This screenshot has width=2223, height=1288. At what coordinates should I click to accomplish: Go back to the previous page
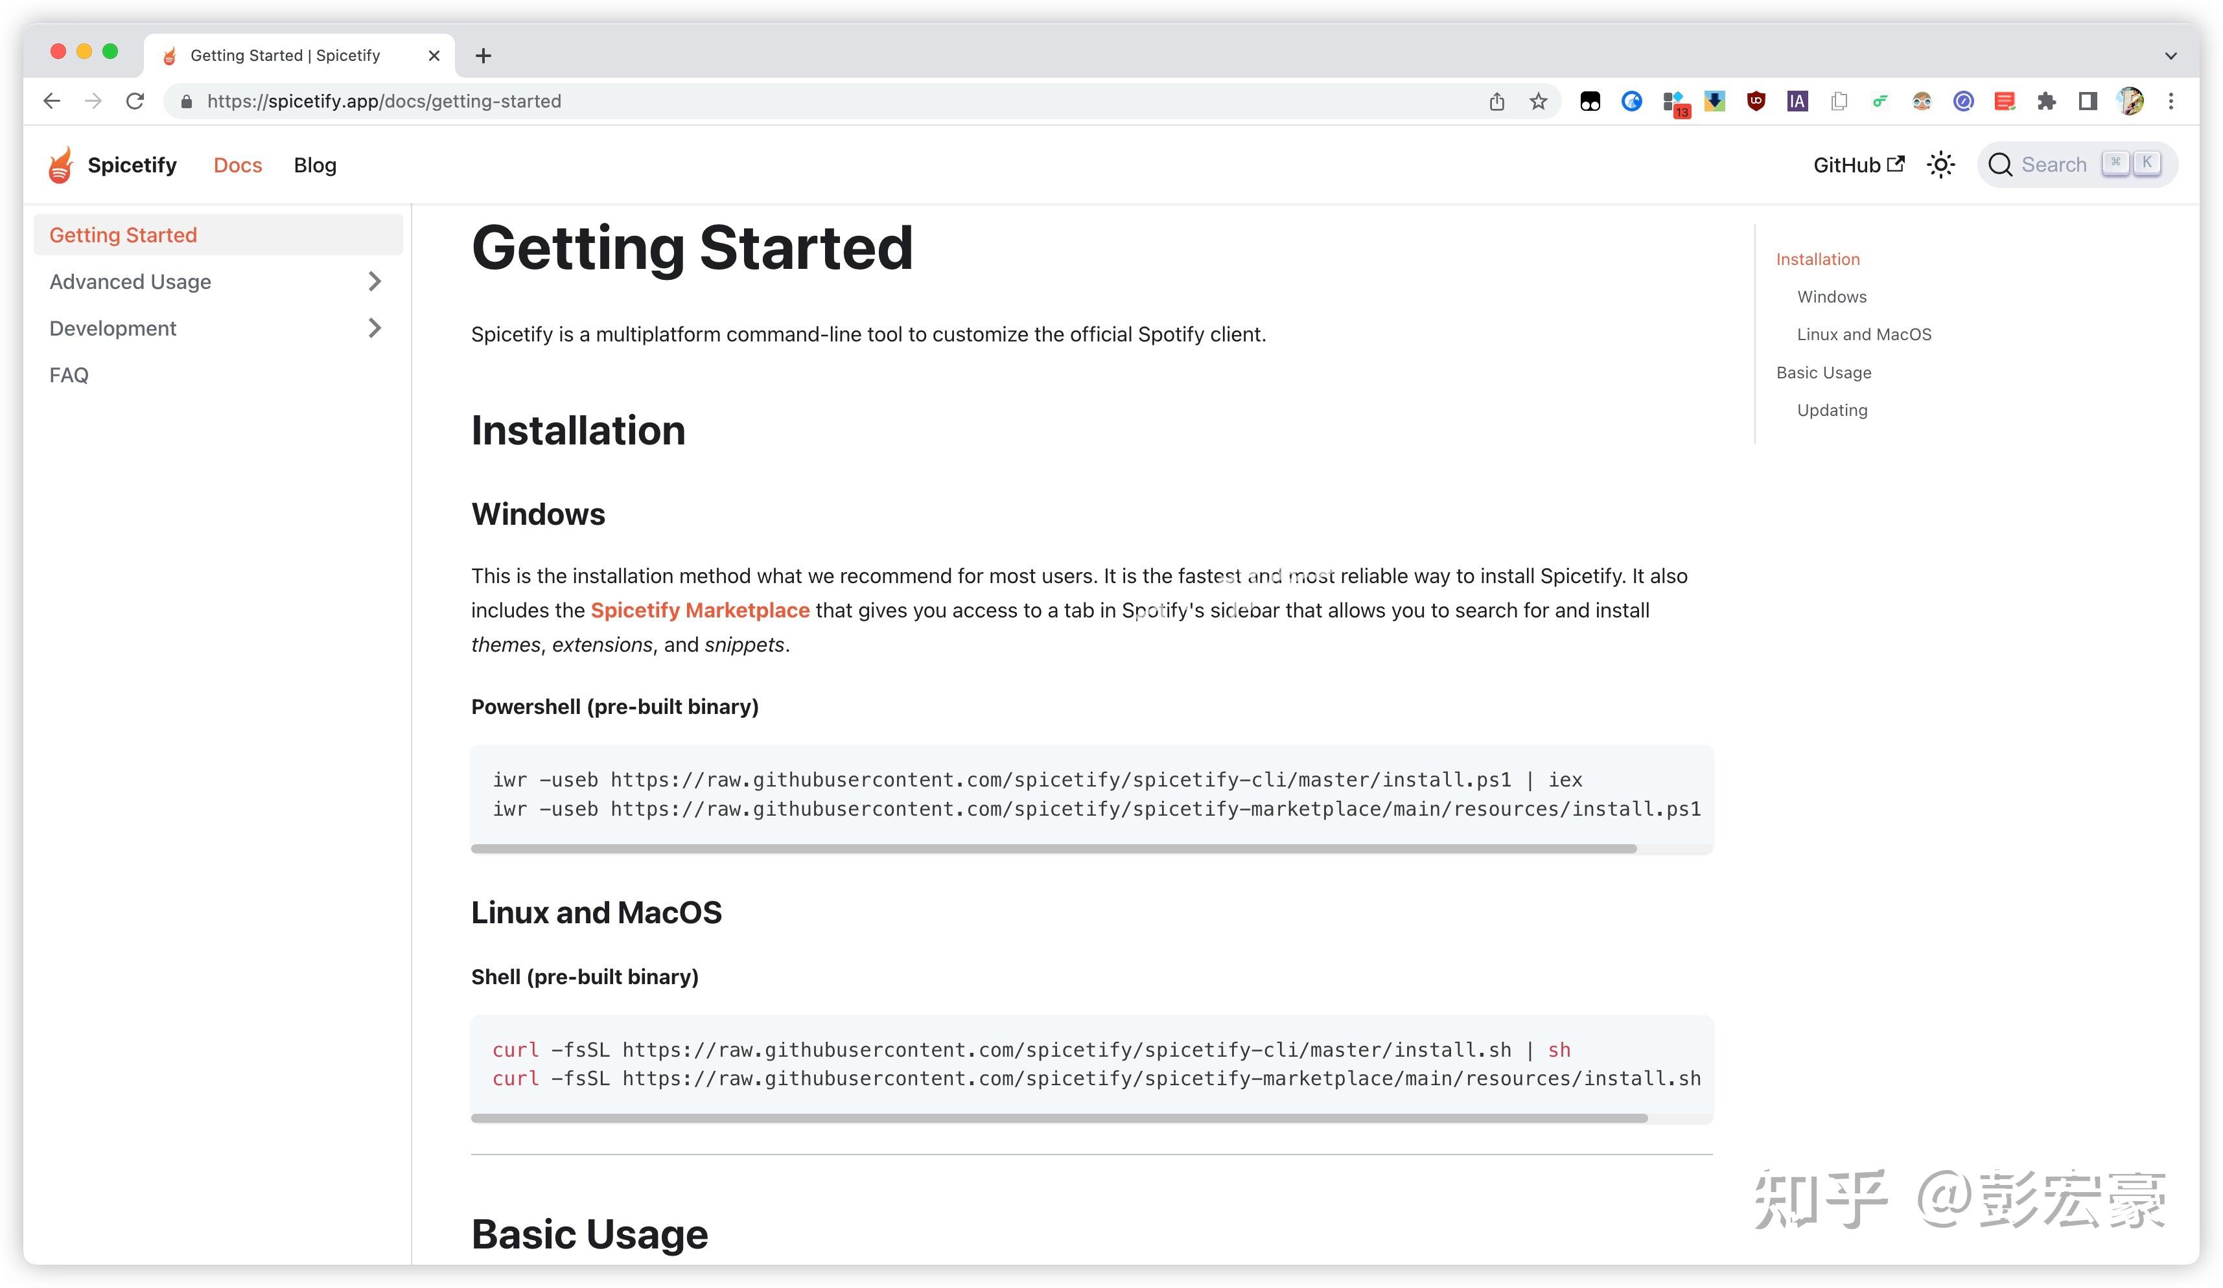click(x=52, y=101)
